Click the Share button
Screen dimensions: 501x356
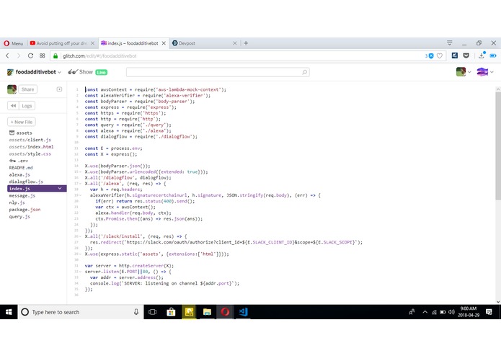click(x=28, y=89)
